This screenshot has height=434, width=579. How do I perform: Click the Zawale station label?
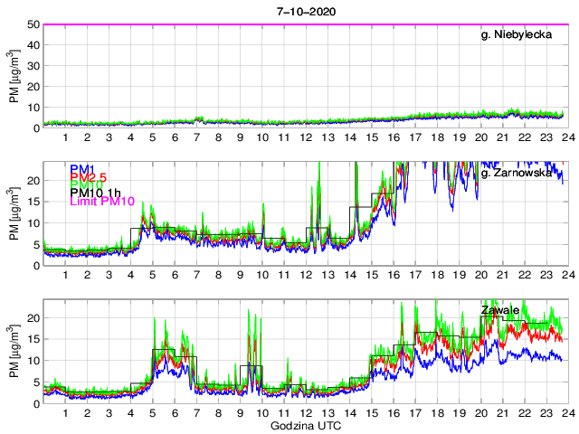tap(499, 310)
